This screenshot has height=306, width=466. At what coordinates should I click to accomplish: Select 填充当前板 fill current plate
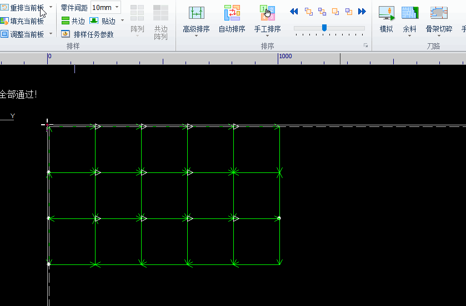(x=22, y=21)
